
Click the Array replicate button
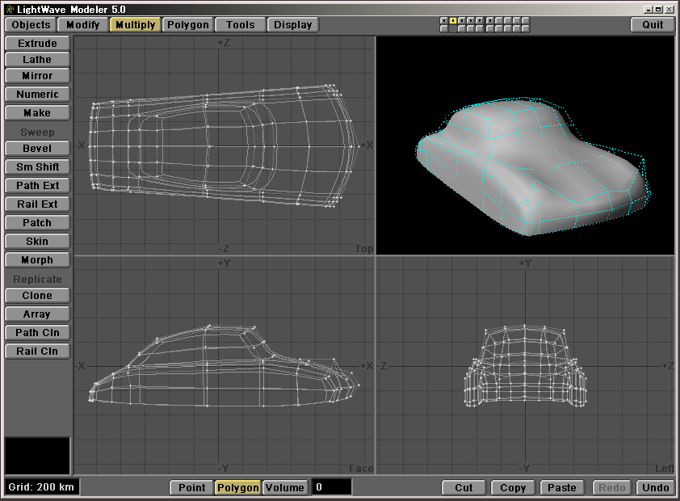point(37,314)
